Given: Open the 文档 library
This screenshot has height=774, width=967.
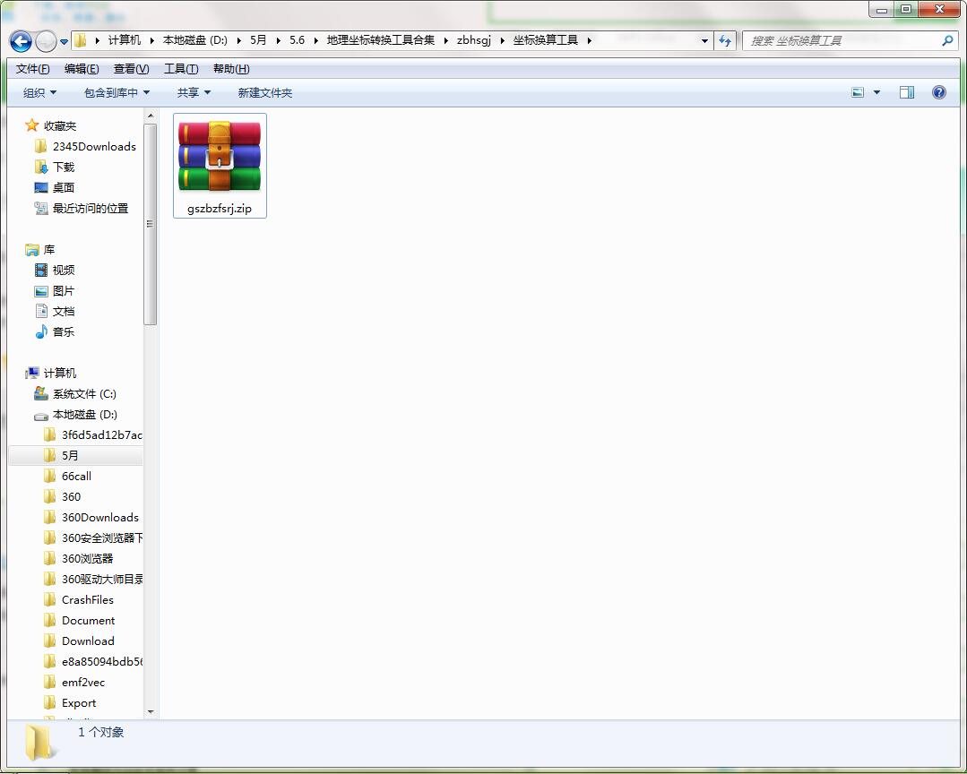Looking at the screenshot, I should 55,311.
